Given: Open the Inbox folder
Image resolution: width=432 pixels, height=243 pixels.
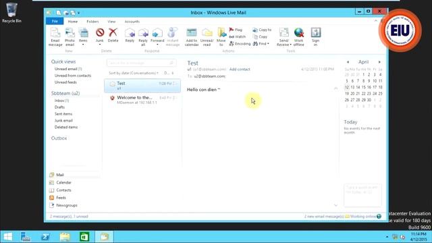Looking at the screenshot, I should tap(61, 101).
